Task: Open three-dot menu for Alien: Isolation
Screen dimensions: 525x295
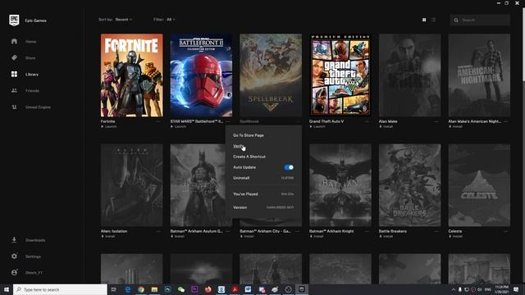Action: [x=158, y=231]
